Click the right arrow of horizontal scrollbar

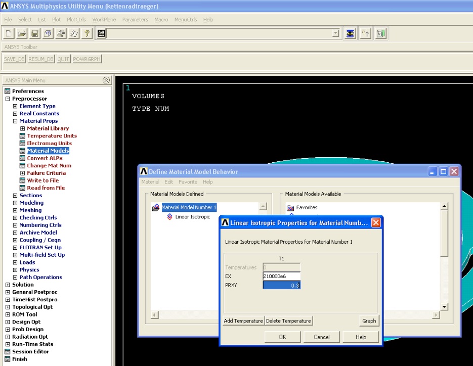pos(436,315)
